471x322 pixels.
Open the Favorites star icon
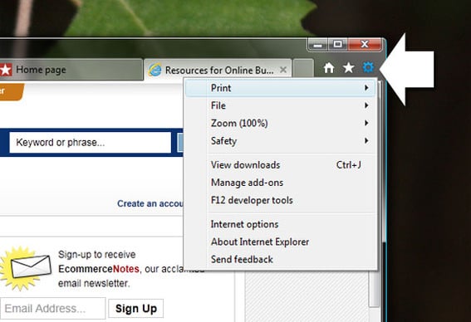pos(348,68)
